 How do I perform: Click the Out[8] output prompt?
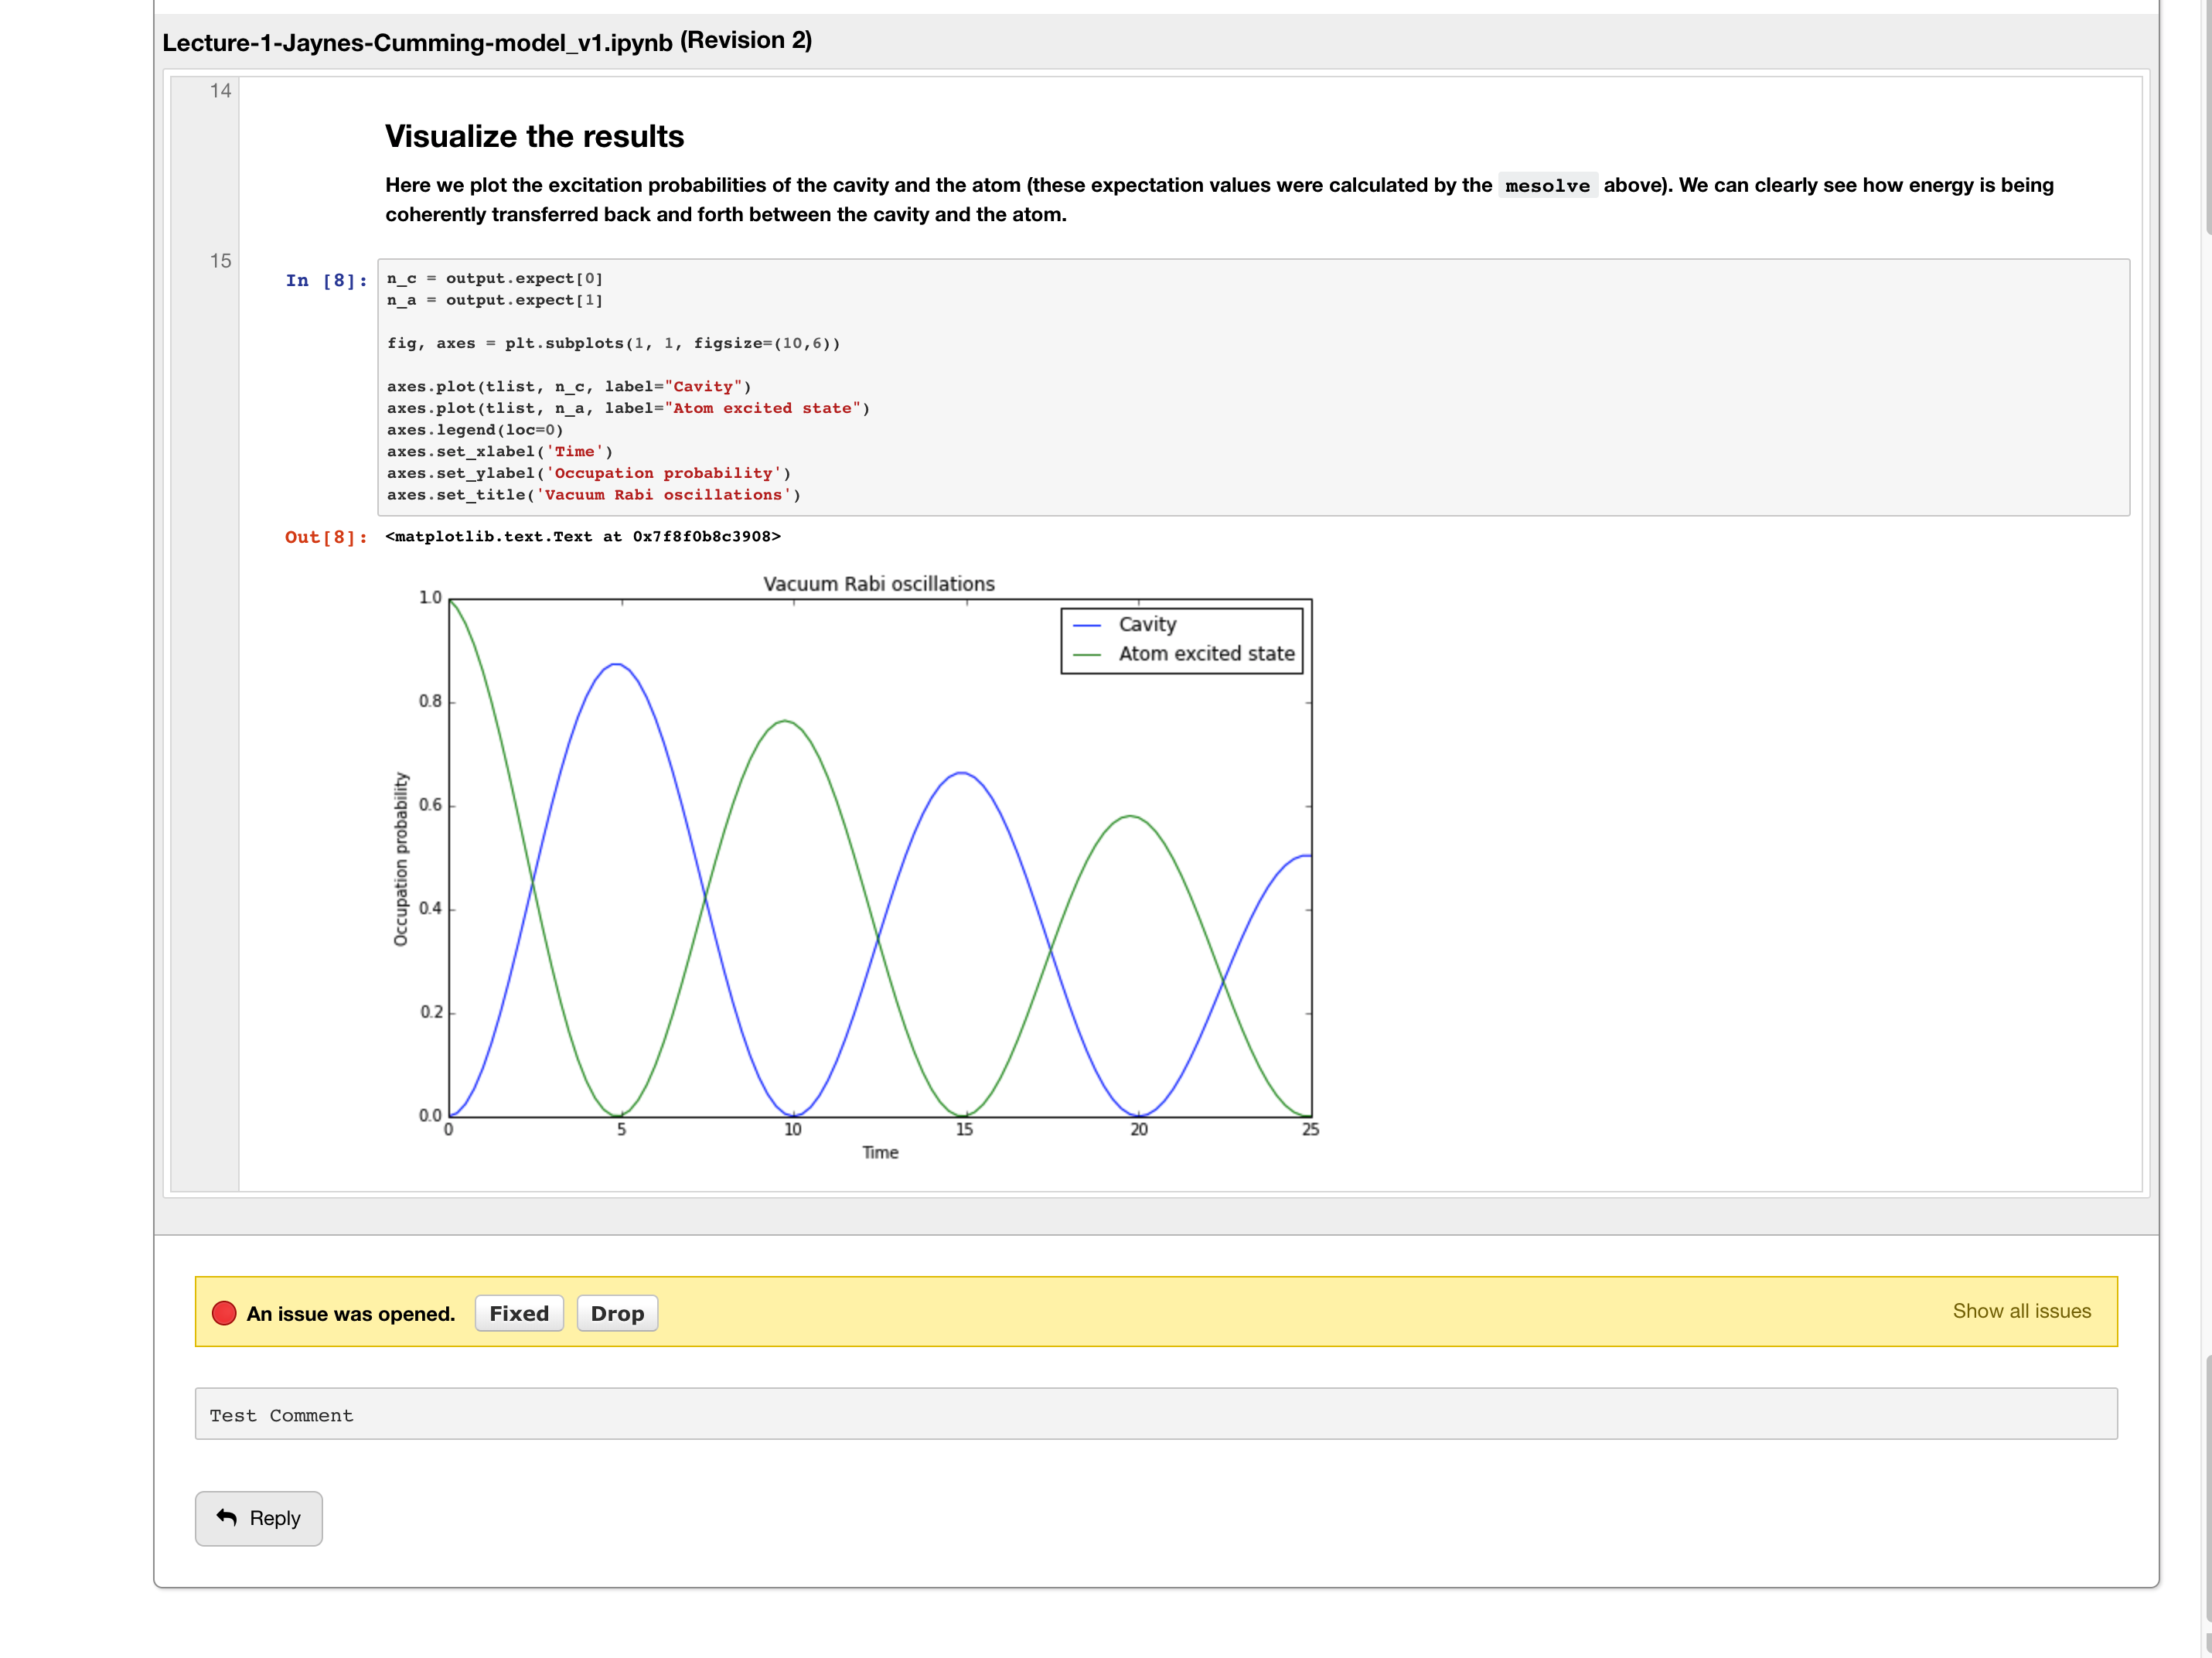(x=326, y=537)
